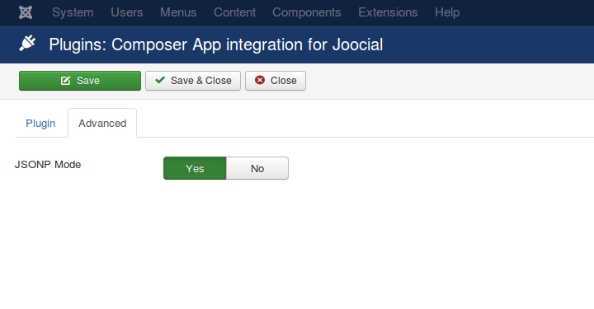Click the JSONP Mode label
The height and width of the screenshot is (309, 594).
48,165
